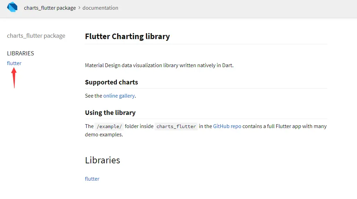Open the flutter library in the sidebar
The width and height of the screenshot is (357, 199).
pyautogui.click(x=14, y=63)
